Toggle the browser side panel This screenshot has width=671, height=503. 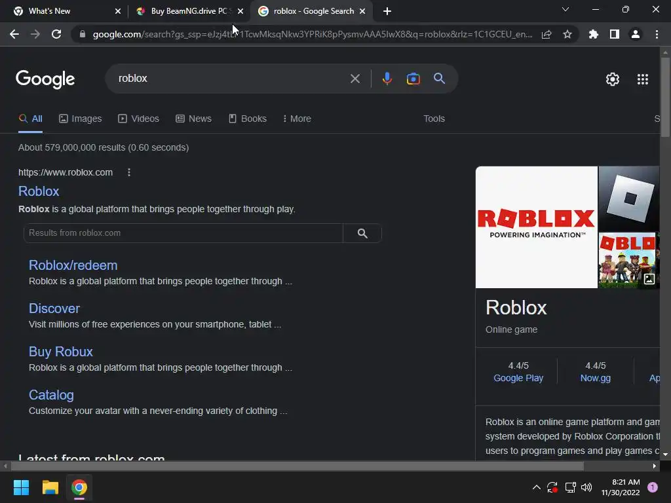point(615,34)
